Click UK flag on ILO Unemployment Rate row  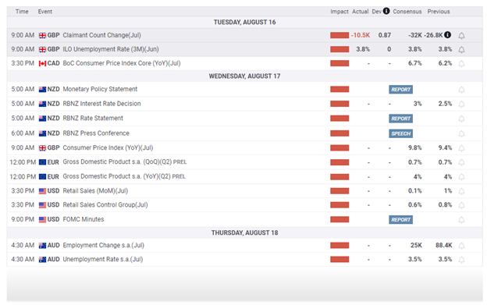(42, 49)
